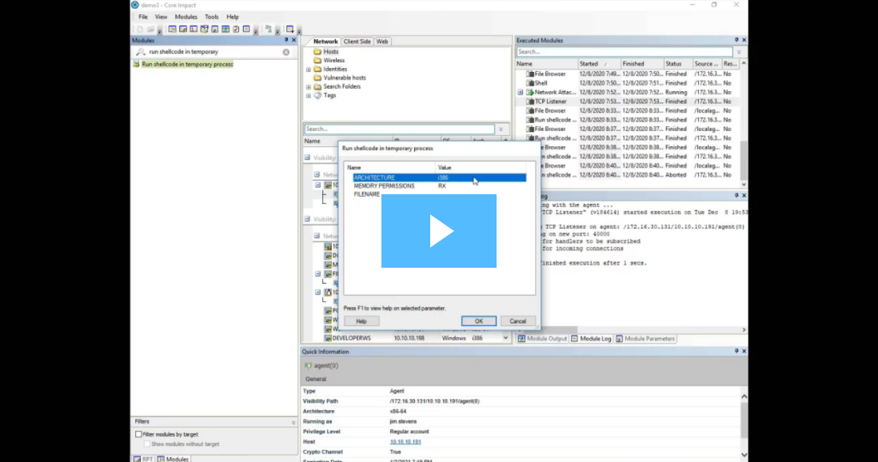
Task: Toggle Show modules without target checkbox
Action: point(147,444)
